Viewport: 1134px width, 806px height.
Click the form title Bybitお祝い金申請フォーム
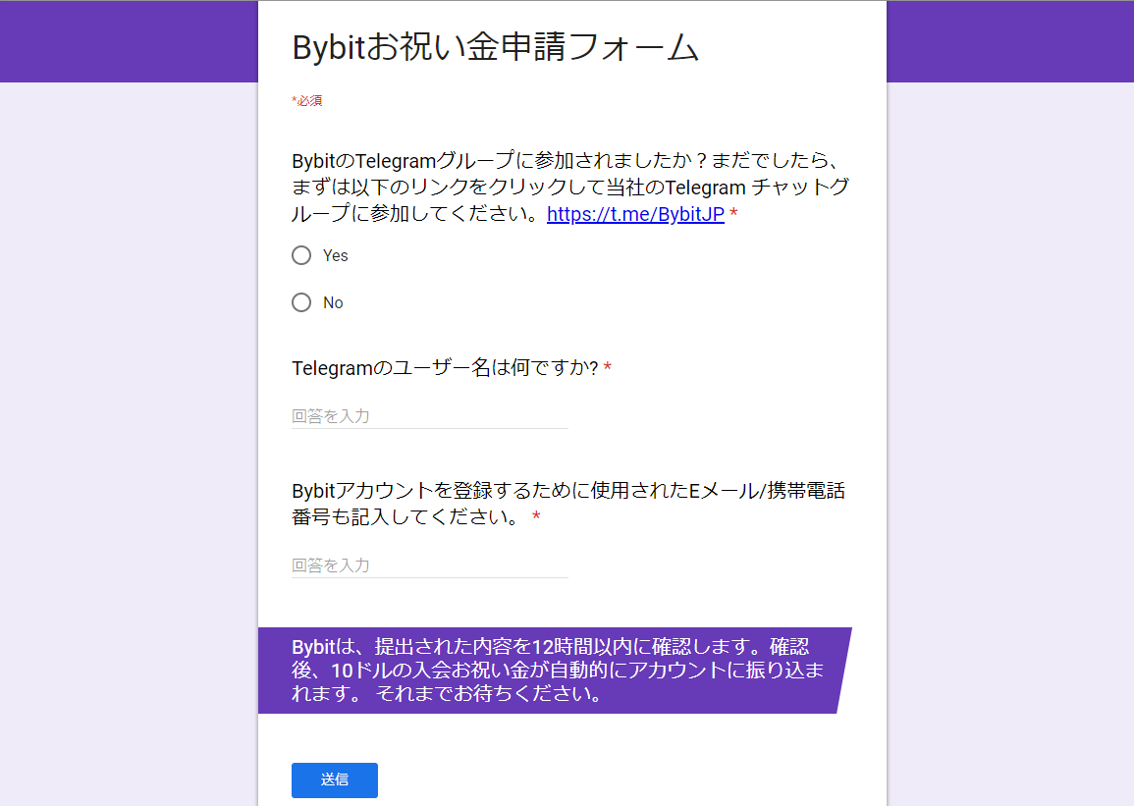point(496,47)
